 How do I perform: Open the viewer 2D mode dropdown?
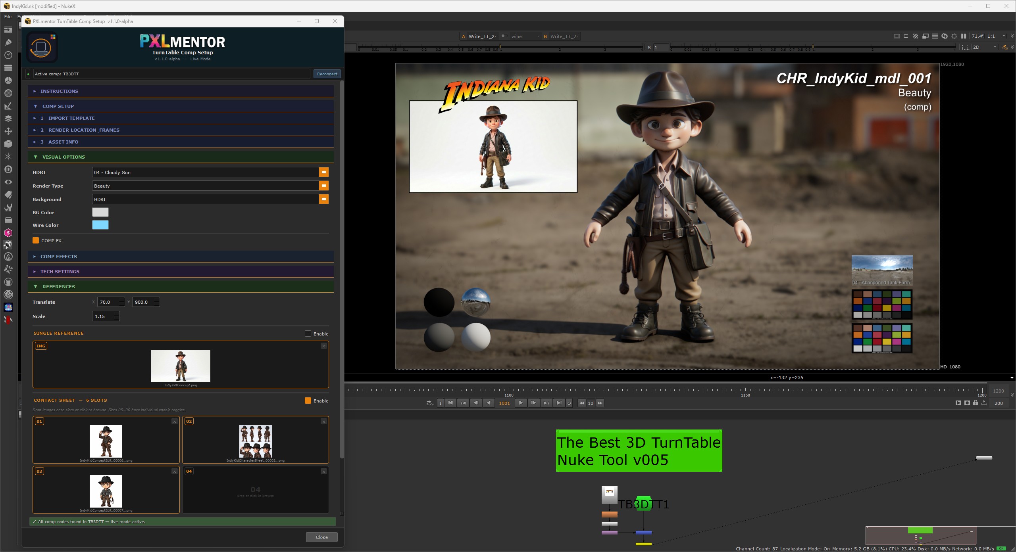984,47
